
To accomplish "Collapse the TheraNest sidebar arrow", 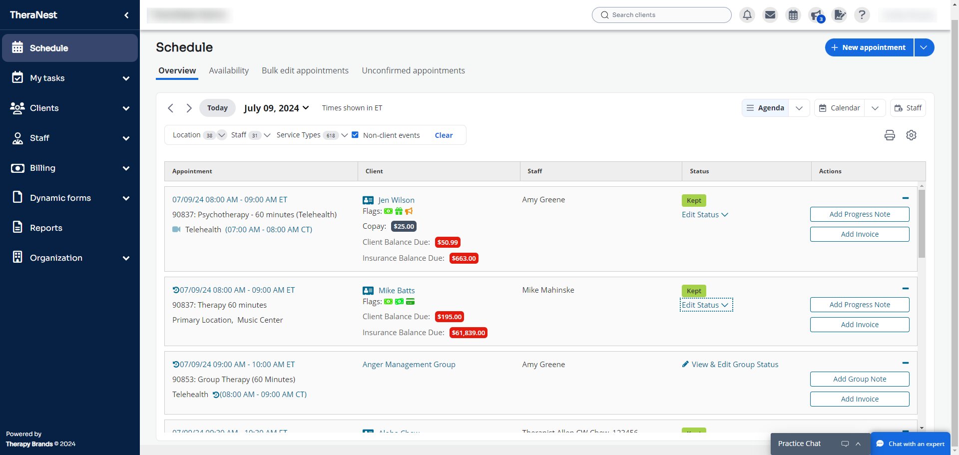I will [x=126, y=15].
